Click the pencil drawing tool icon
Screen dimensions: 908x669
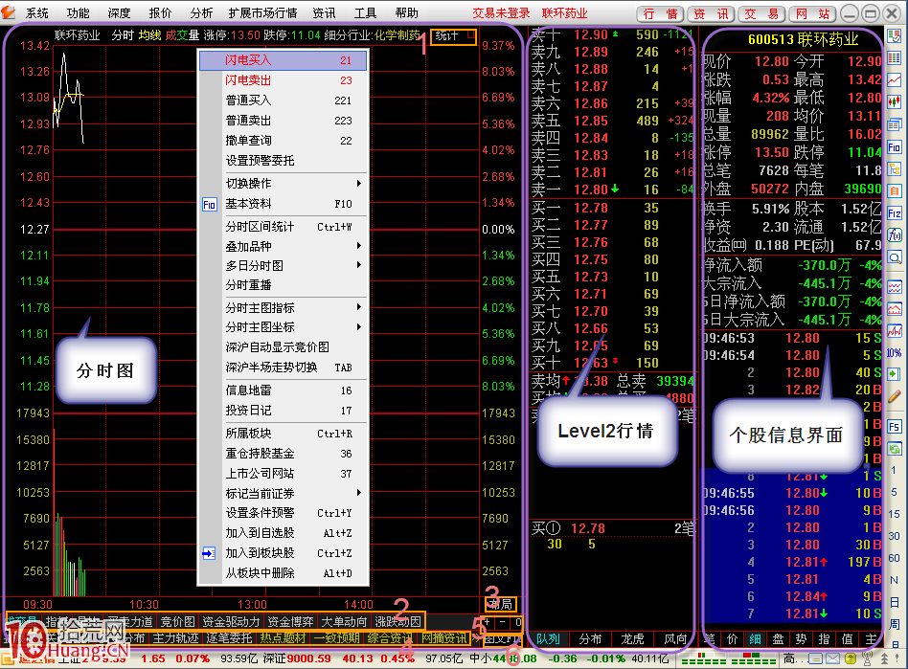tap(895, 396)
